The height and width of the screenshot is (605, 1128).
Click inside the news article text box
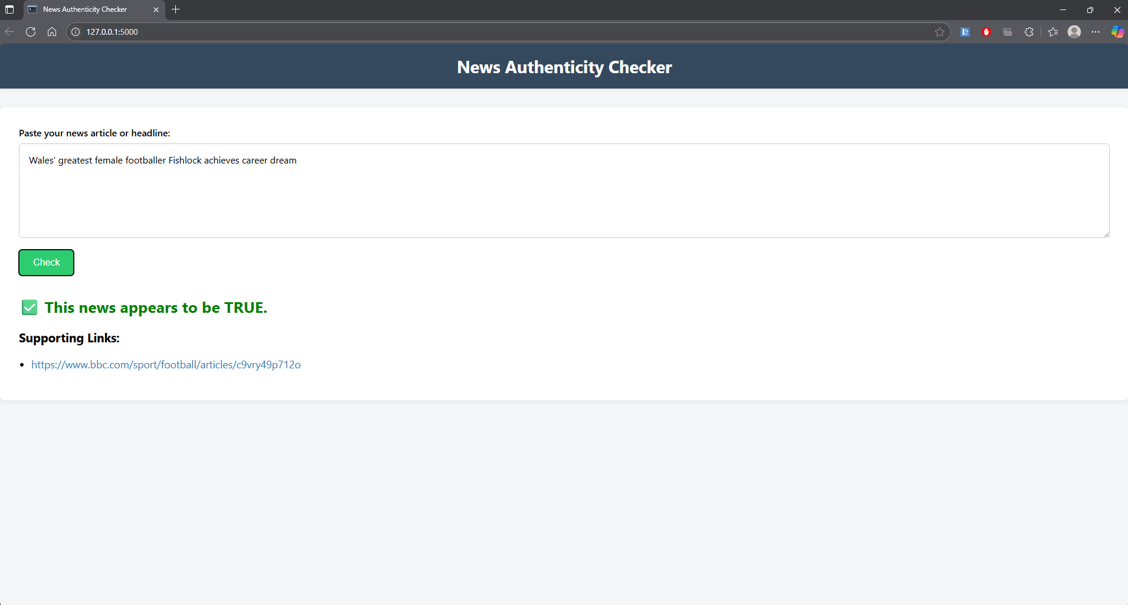point(564,191)
